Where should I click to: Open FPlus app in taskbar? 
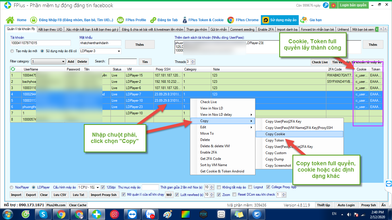(96, 214)
